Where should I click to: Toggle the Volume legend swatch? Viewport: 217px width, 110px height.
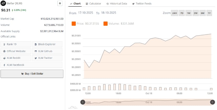tap(105, 24)
